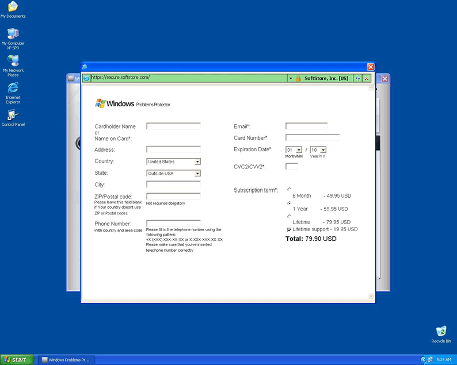
Task: Click the refresh icon in address bar
Action: (x=357, y=78)
